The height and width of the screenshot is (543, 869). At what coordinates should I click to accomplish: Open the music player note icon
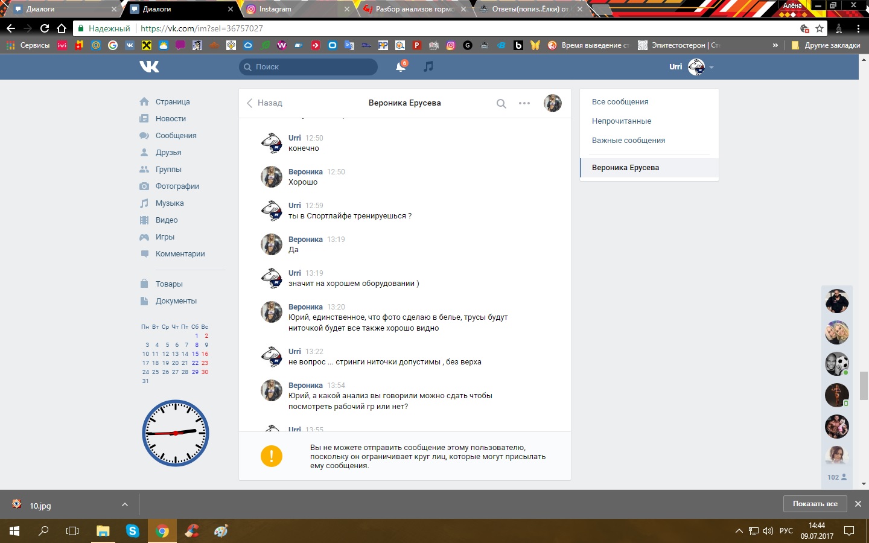click(x=428, y=67)
